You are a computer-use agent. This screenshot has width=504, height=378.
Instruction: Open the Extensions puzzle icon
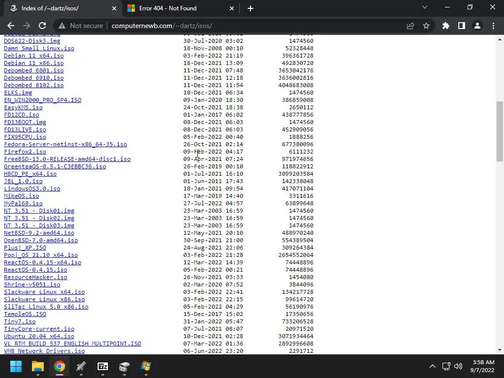[x=446, y=26]
